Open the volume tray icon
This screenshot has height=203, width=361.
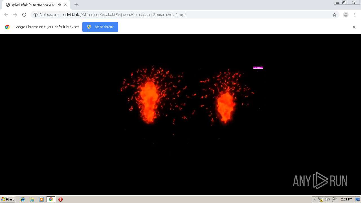click(x=327, y=199)
